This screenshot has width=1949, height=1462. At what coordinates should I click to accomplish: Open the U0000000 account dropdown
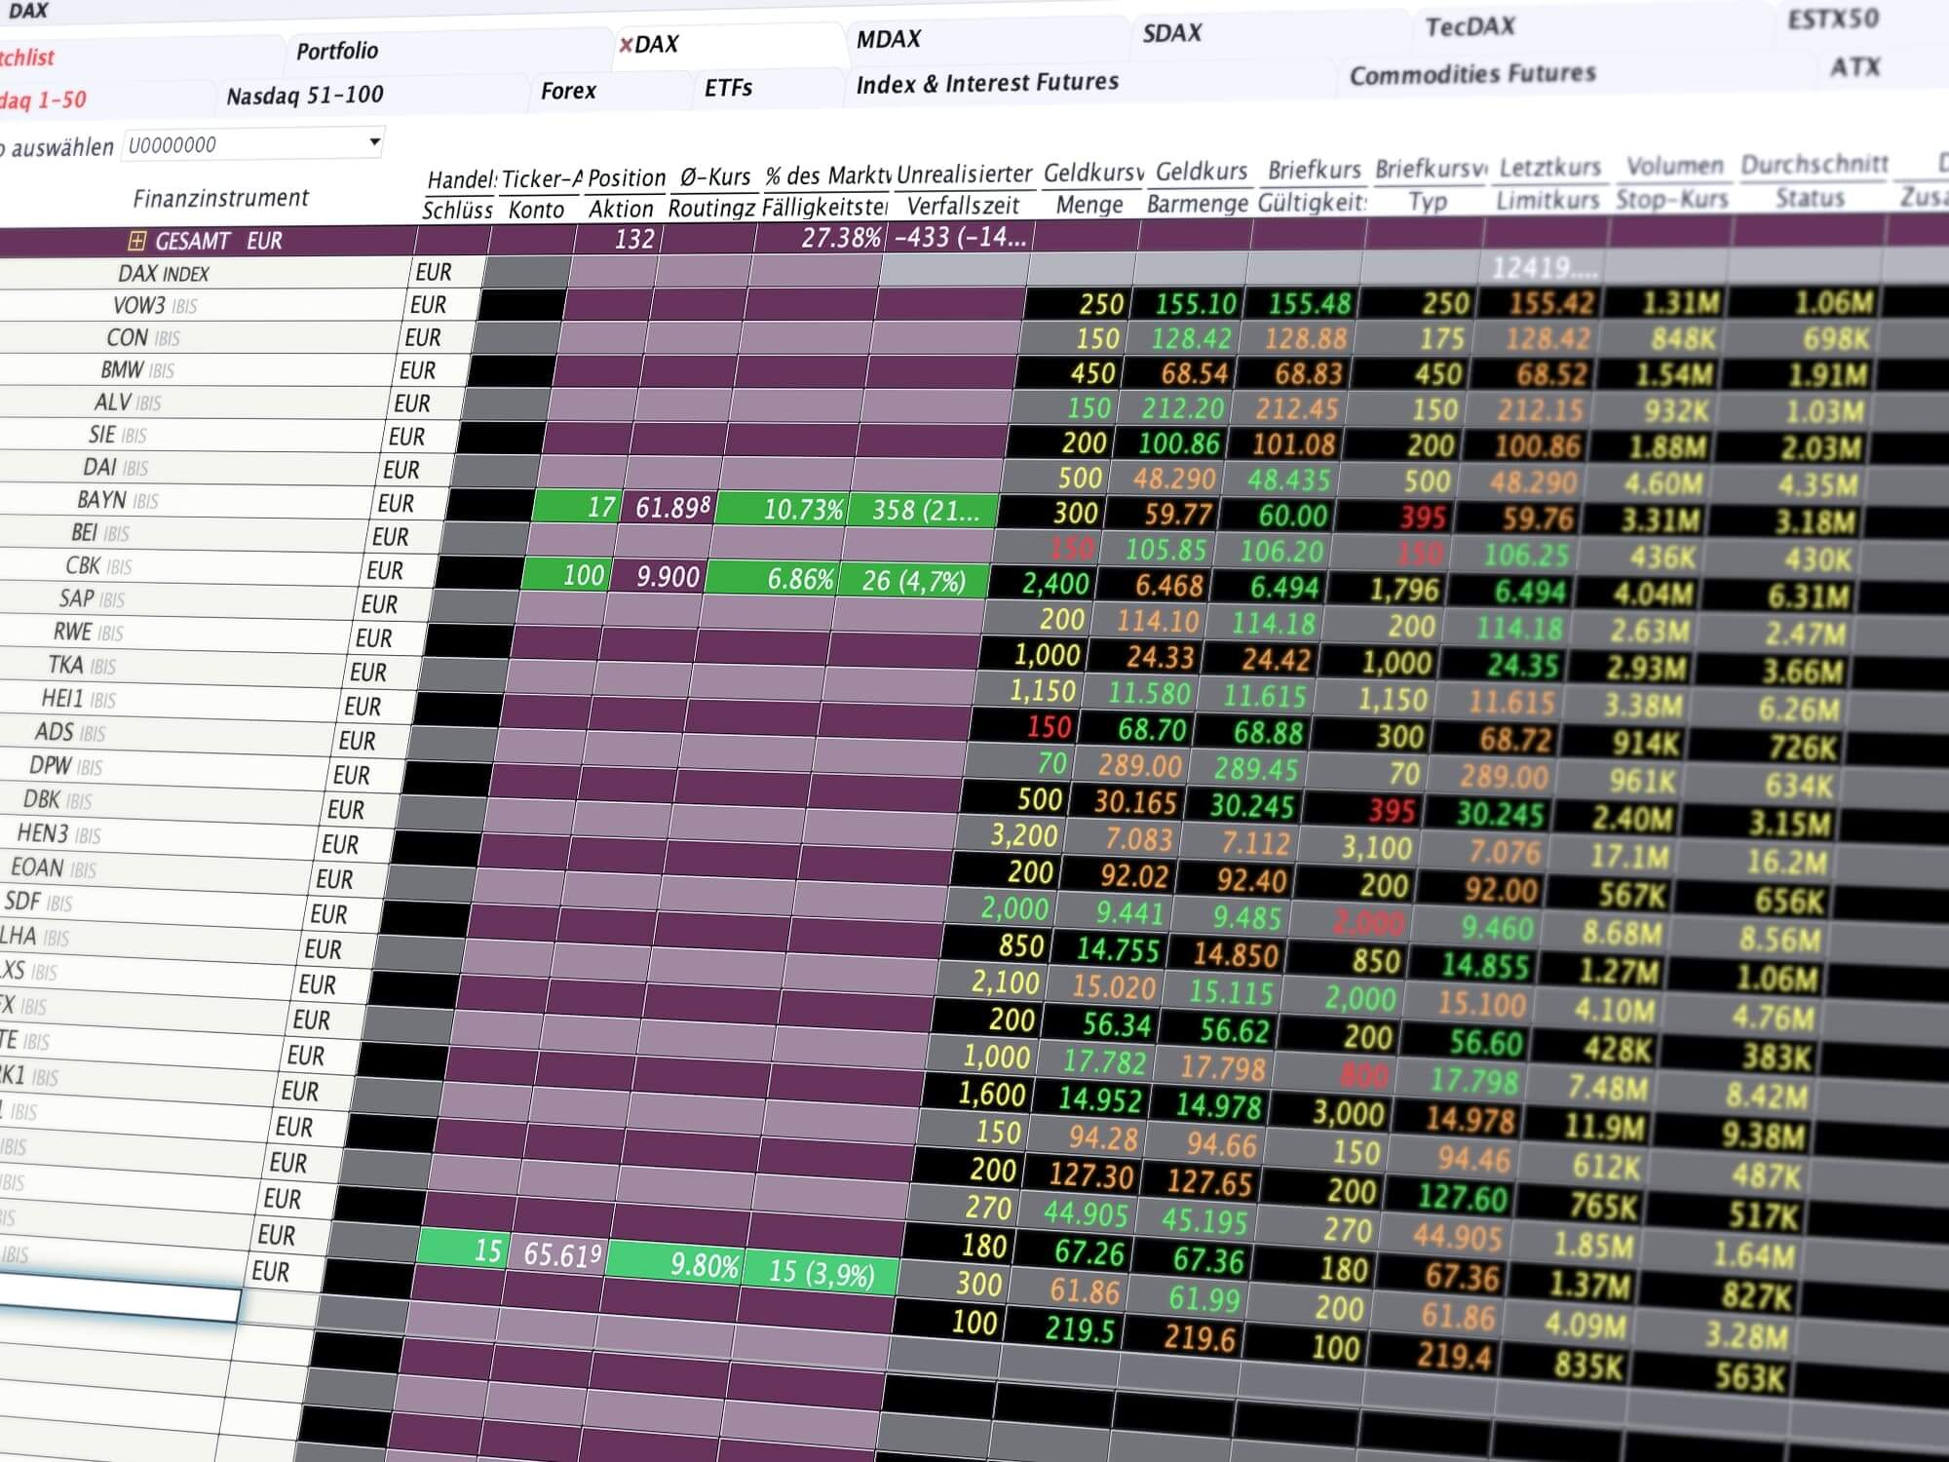coord(374,142)
